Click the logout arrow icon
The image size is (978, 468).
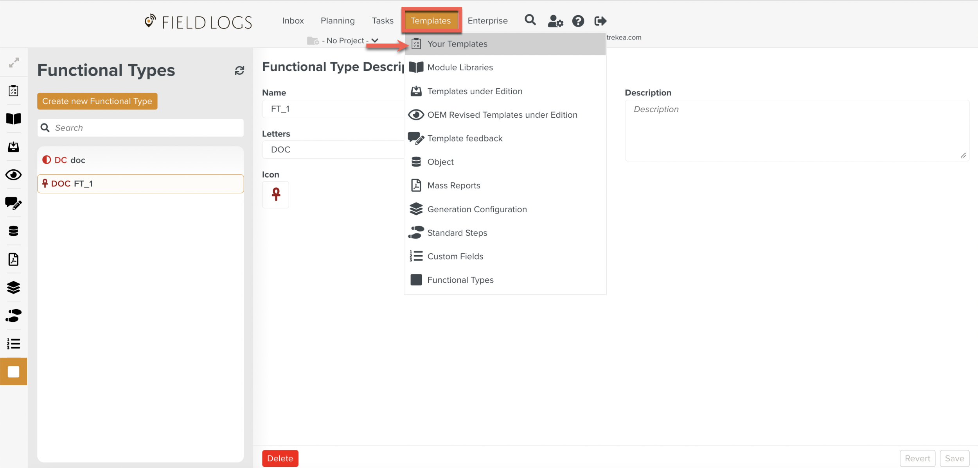point(600,21)
